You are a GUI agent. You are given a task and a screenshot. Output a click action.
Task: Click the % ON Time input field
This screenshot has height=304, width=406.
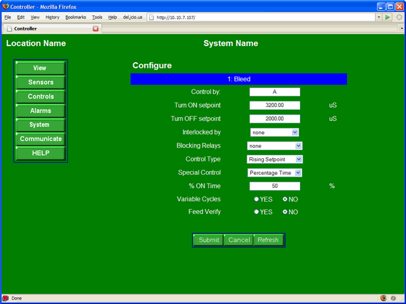tap(274, 186)
